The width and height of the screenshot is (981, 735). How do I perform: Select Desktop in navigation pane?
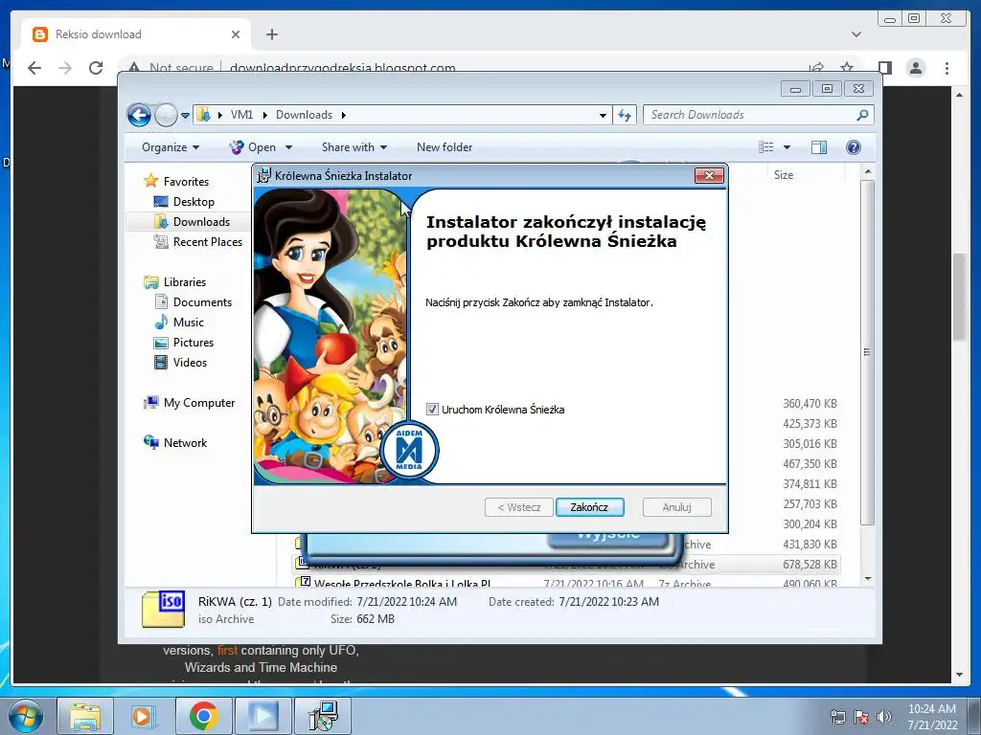coord(194,201)
